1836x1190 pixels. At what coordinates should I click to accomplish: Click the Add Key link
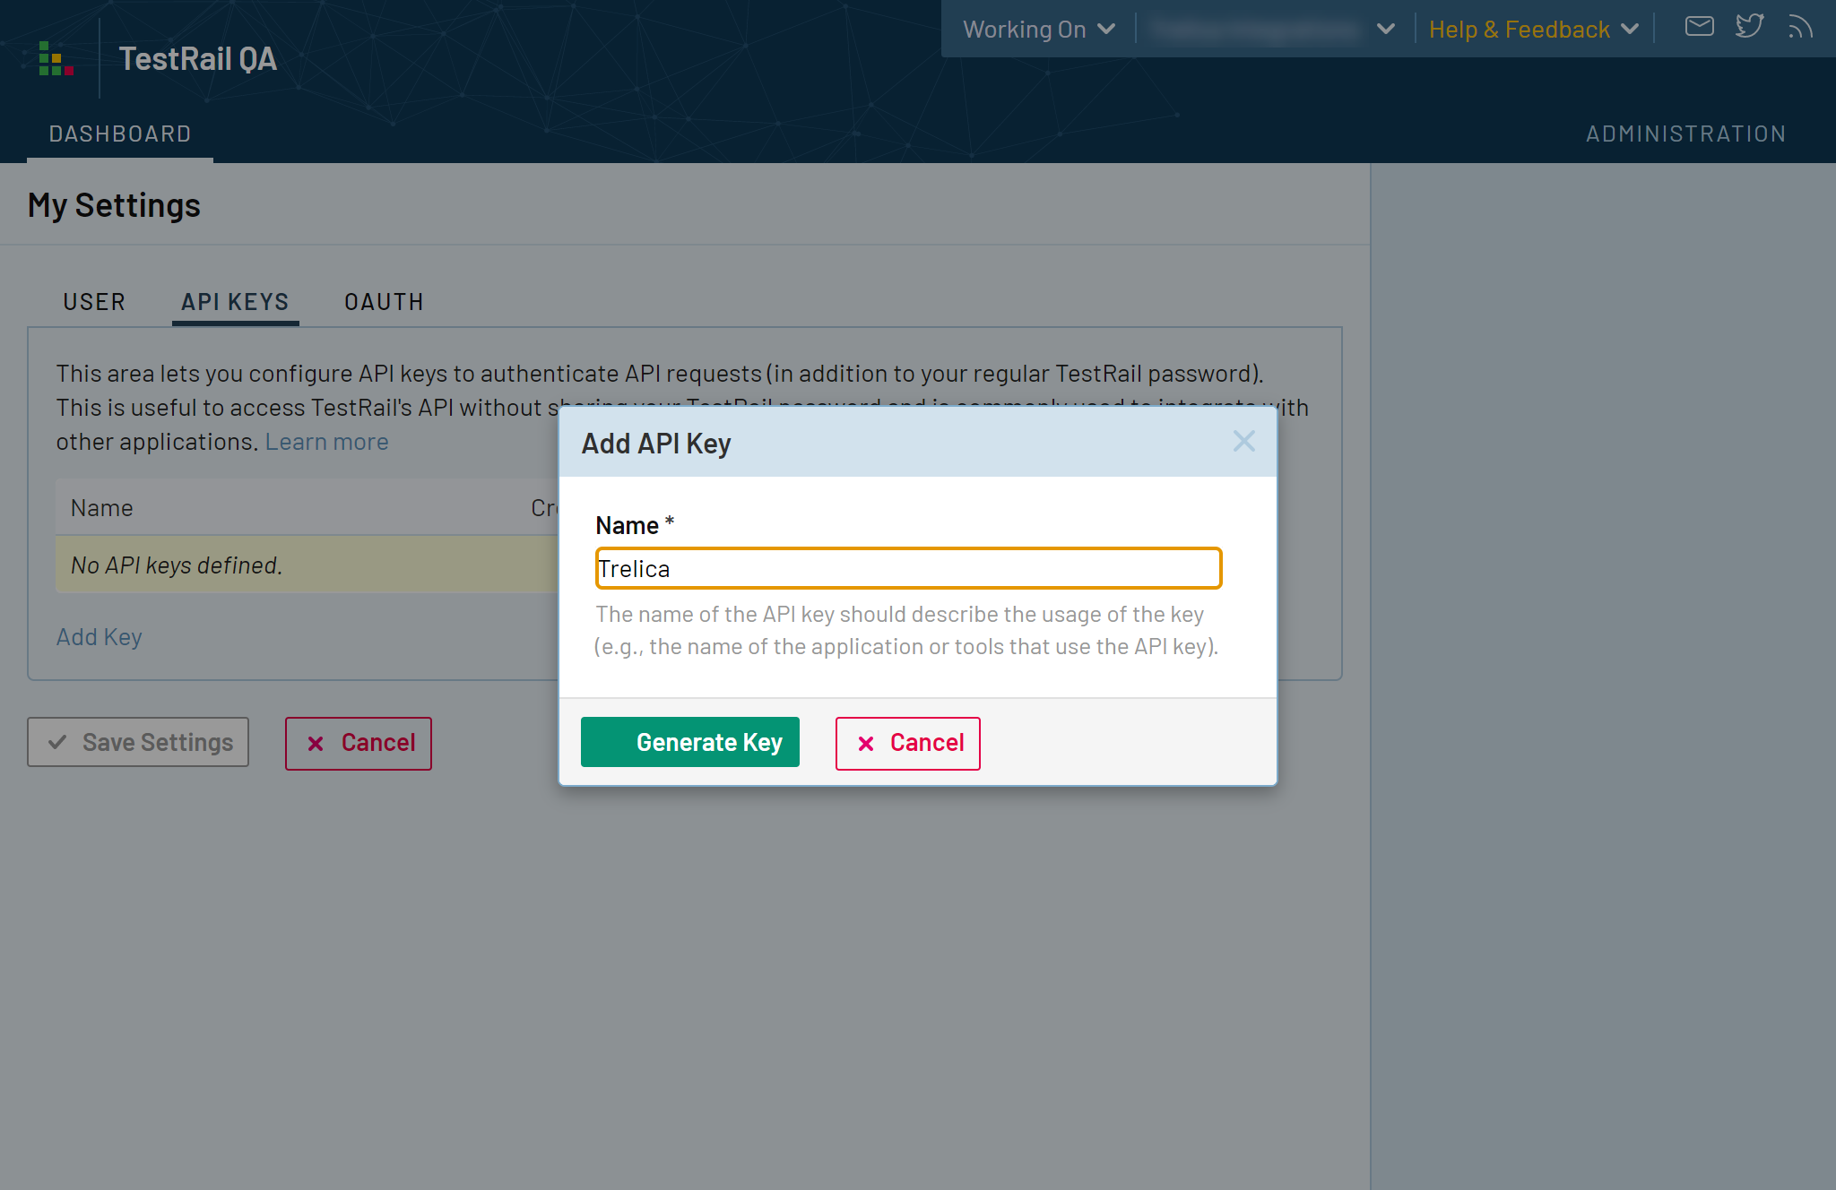pos(100,637)
